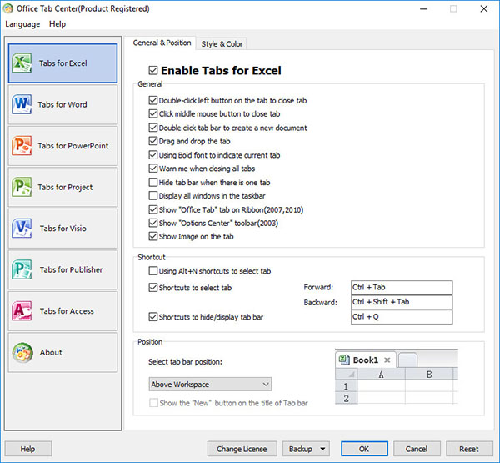The height and width of the screenshot is (463, 500).
Task: Toggle Enable Tabs for Excel checkbox
Action: point(153,70)
